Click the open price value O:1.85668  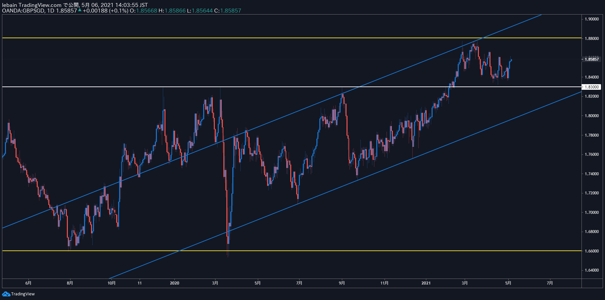point(143,11)
